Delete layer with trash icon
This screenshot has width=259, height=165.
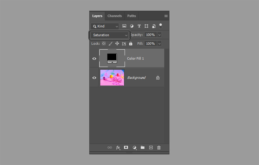coord(159,148)
